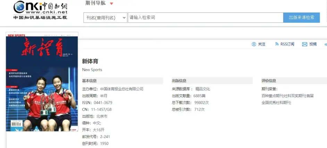Subscribe using RSS订阅 link text
Viewport: 327px width, 148px height.
287,44
